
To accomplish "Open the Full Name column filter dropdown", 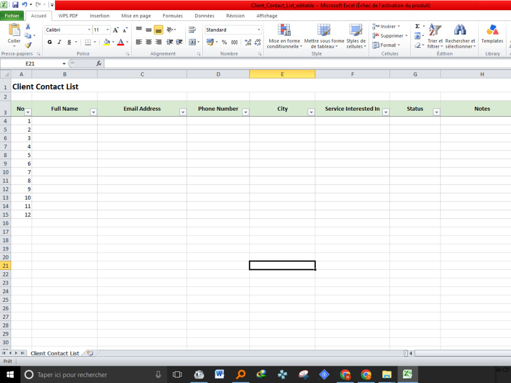I will 94,112.
